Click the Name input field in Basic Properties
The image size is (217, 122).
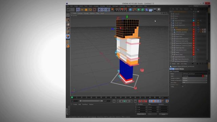pos(195,74)
